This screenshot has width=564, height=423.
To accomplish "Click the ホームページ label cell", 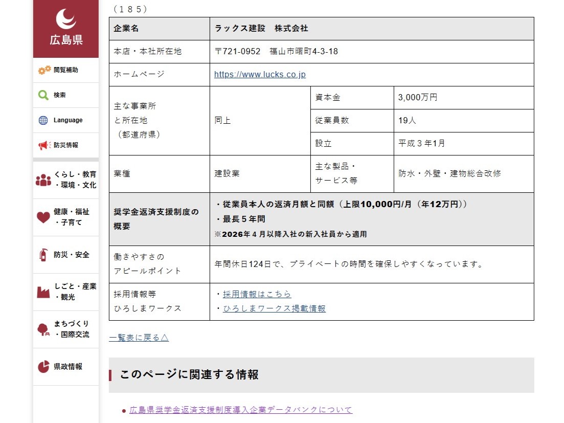I will pyautogui.click(x=160, y=75).
